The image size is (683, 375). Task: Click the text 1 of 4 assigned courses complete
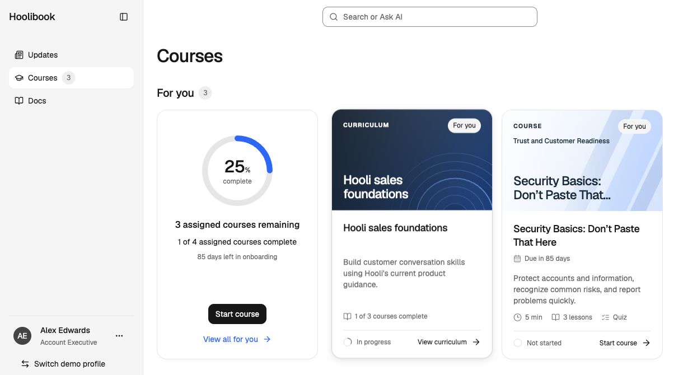point(237,242)
